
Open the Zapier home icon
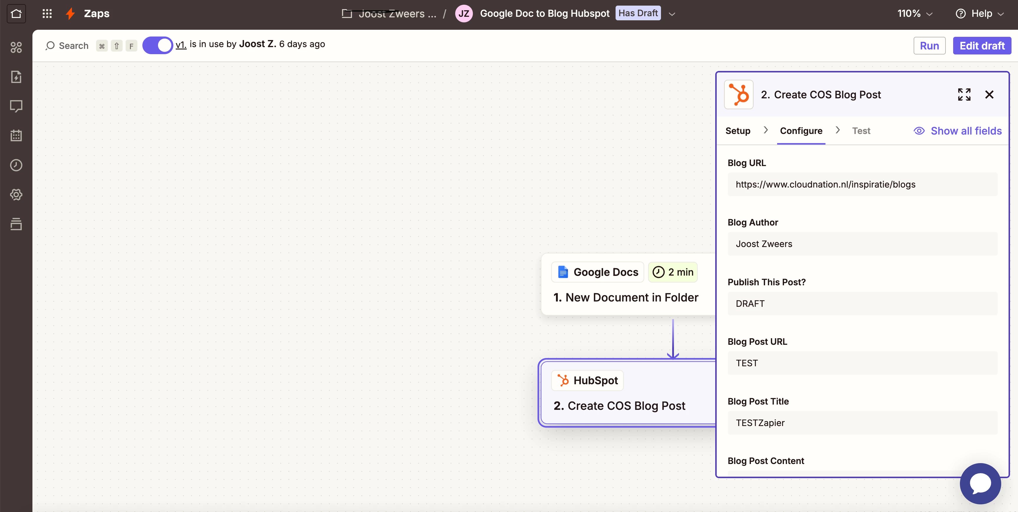coord(16,14)
